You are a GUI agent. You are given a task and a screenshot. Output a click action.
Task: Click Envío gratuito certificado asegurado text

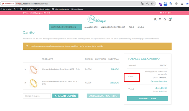(156, 73)
